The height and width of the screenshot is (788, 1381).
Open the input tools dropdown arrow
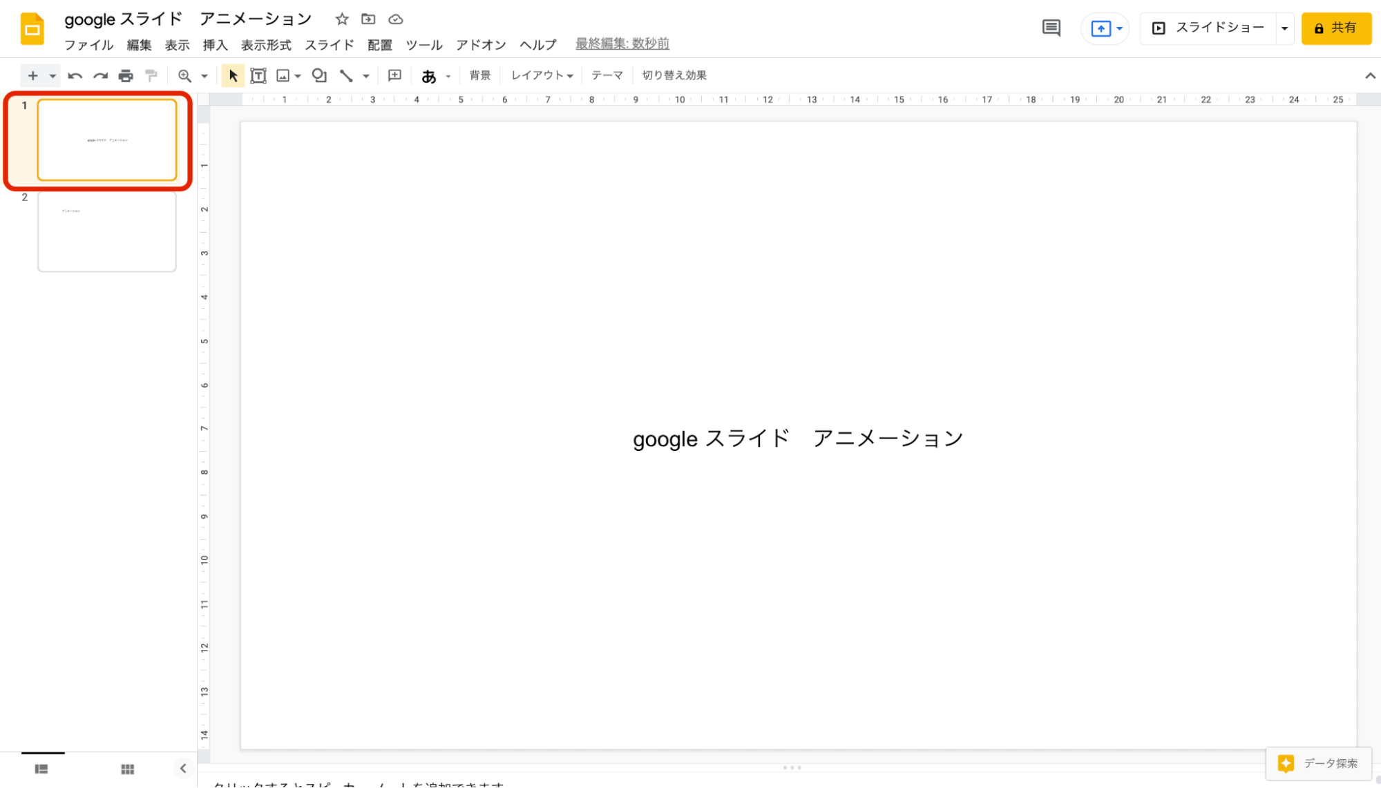point(448,76)
